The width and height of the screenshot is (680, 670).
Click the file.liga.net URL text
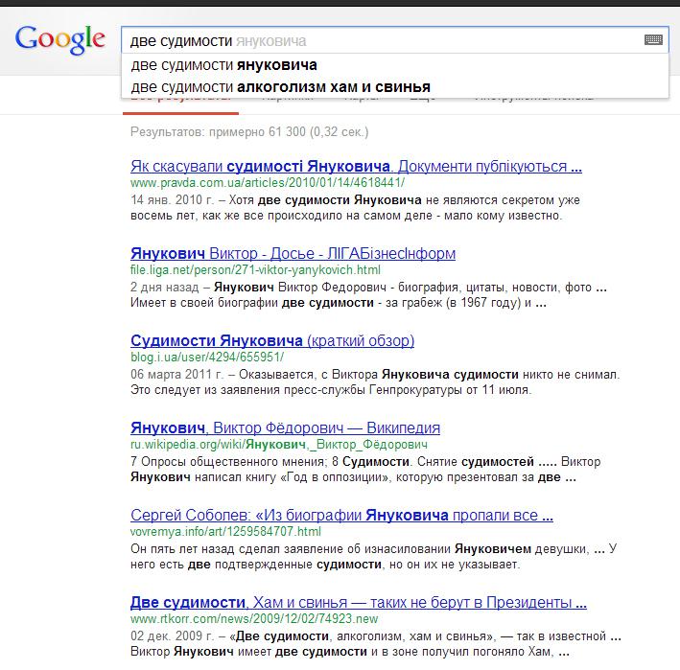(255, 270)
